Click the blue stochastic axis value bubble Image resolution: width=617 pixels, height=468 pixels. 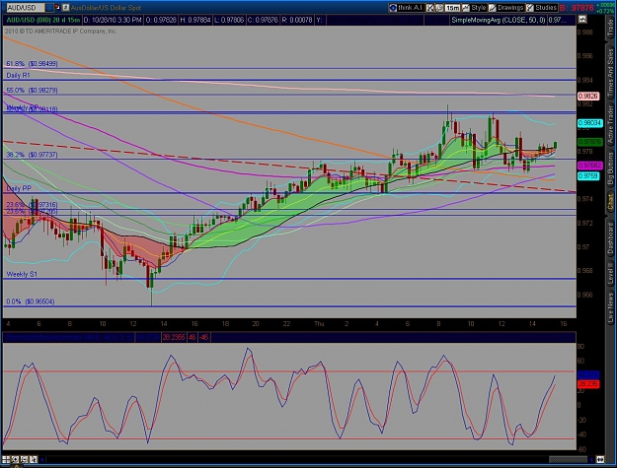tap(588, 375)
